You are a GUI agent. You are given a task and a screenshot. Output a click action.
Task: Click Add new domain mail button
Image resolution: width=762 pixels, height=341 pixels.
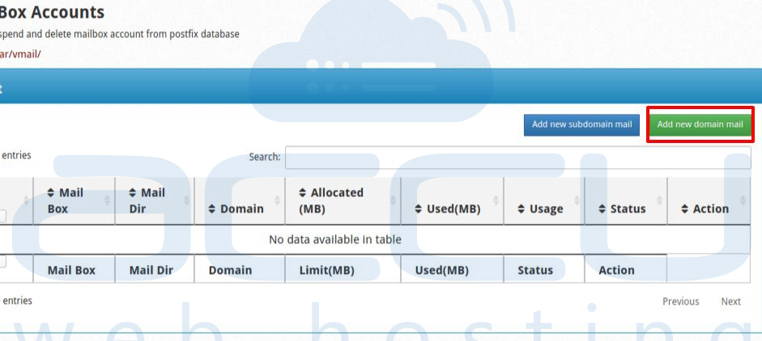tap(700, 124)
